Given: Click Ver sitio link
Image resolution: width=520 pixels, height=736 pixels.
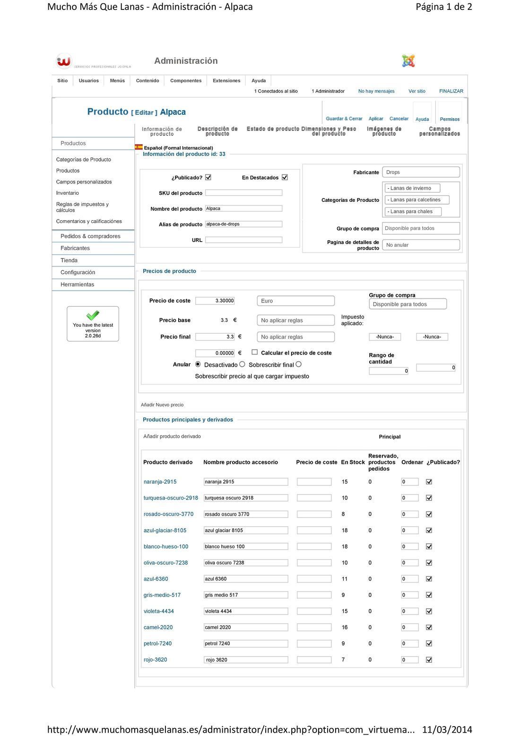Looking at the screenshot, I should tap(417, 91).
